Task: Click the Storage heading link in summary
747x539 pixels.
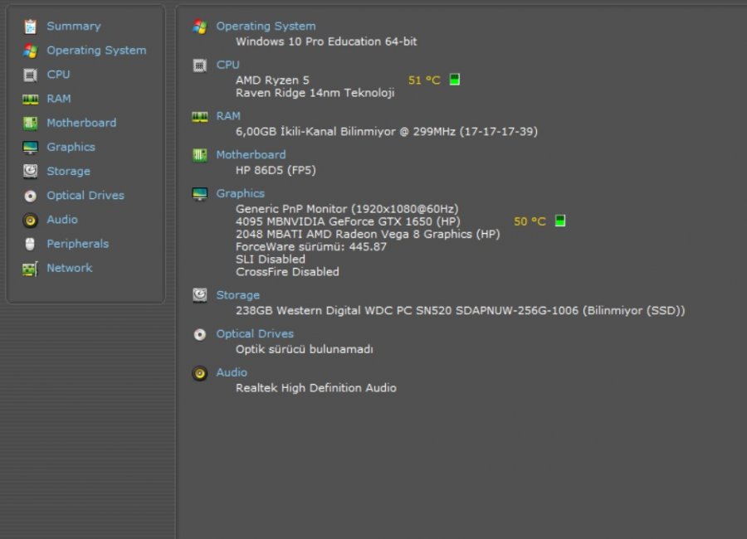Action: click(237, 295)
